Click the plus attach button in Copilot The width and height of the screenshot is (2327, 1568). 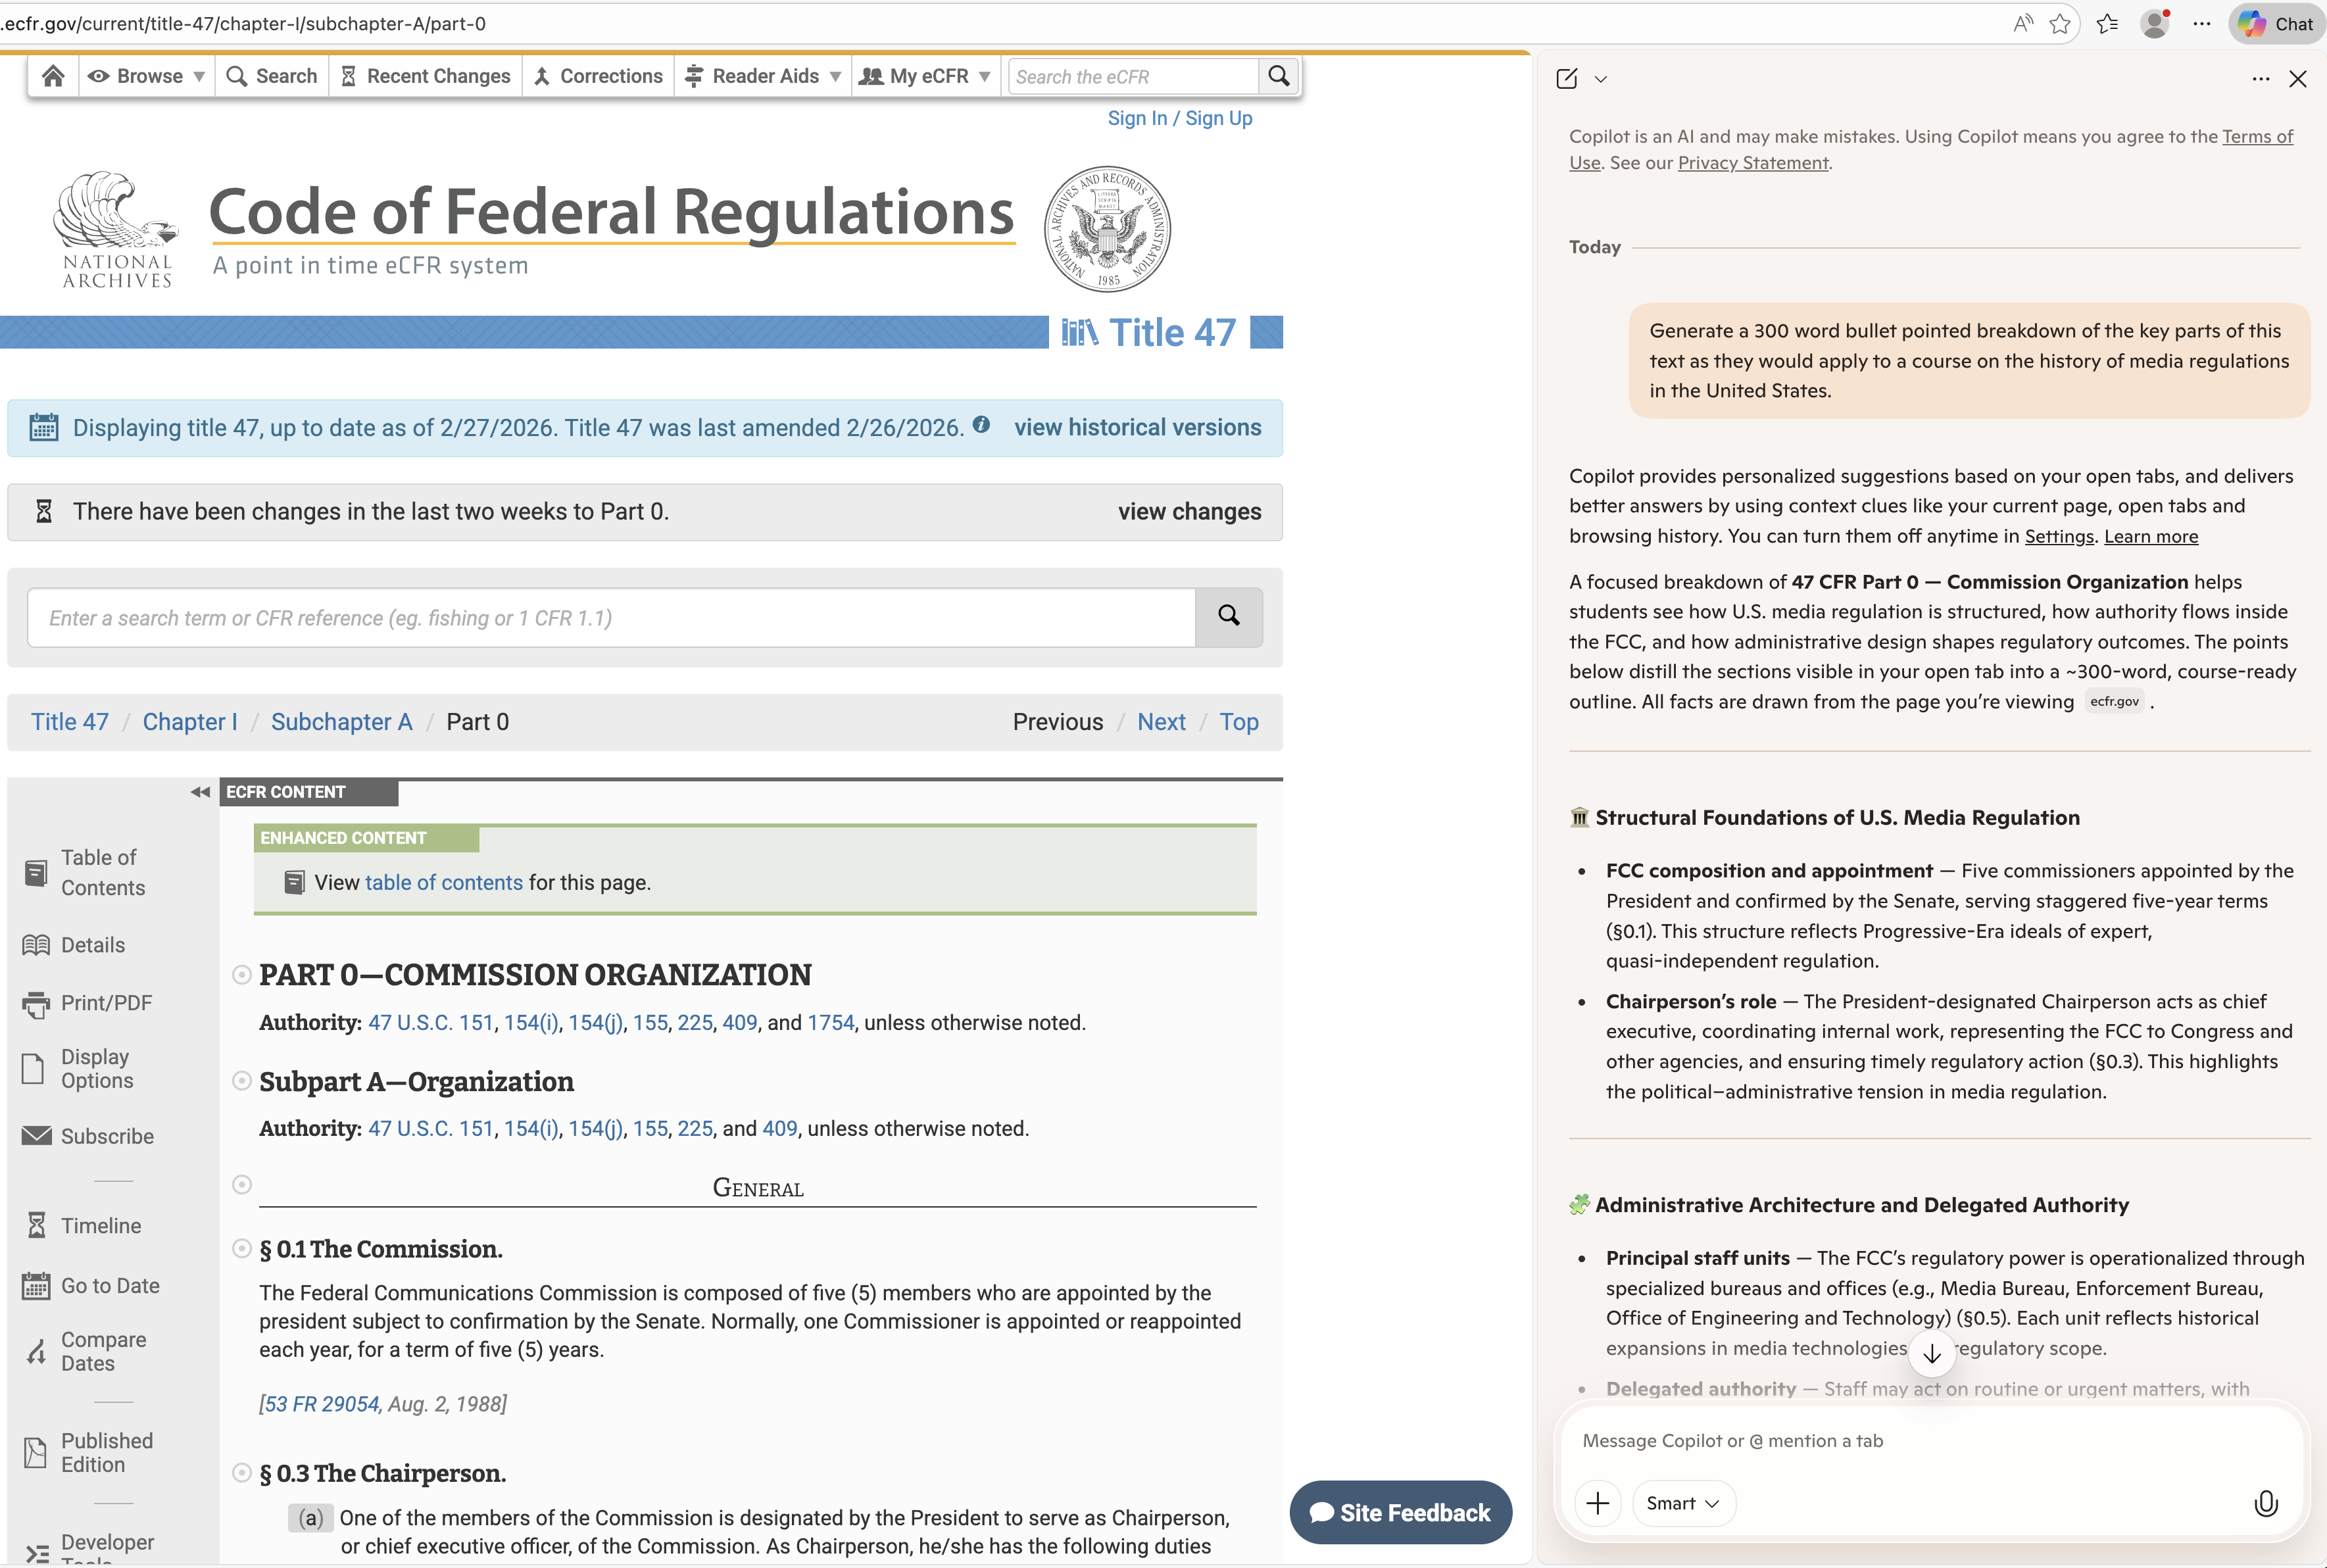(1597, 1503)
